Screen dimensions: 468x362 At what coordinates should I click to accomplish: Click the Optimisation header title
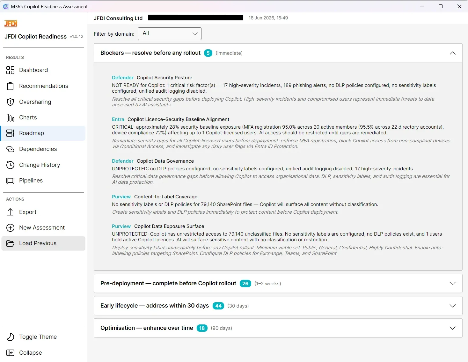147,328
